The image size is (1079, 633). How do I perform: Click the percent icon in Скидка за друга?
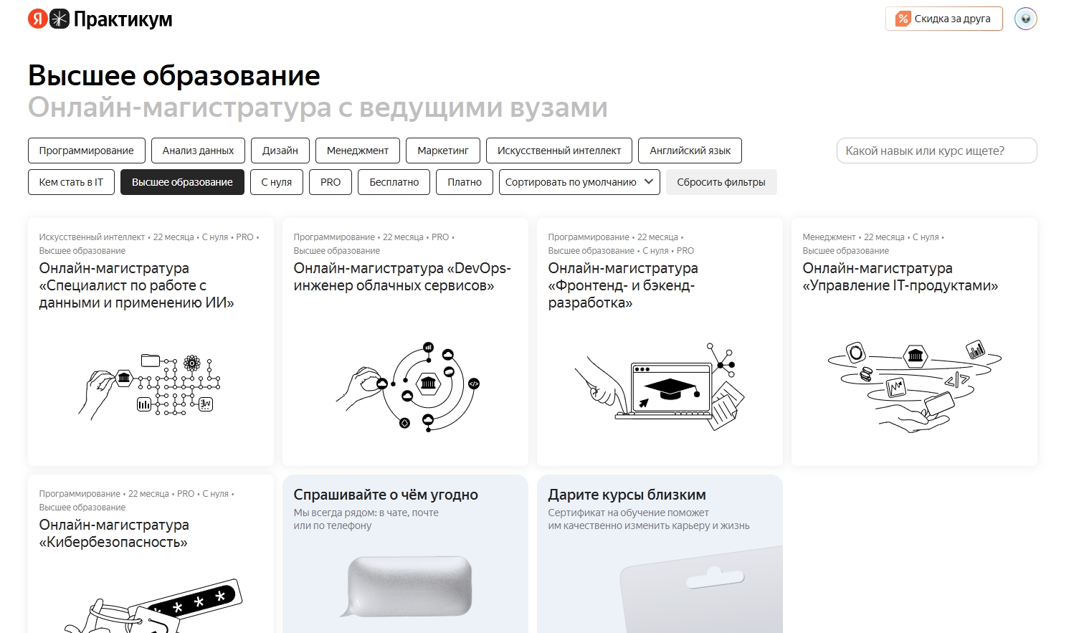(903, 19)
